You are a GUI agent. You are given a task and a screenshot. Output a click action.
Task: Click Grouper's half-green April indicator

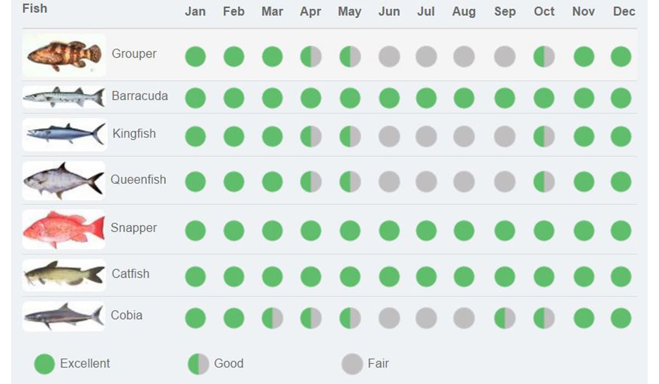coord(311,57)
